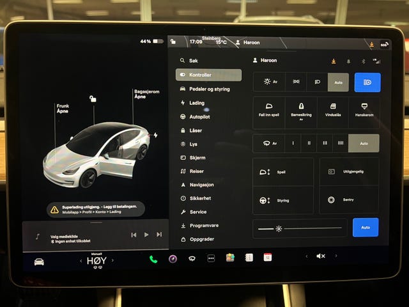Toggle Sentry mode
Image resolution: width=409 pixels, height=307 pixels.
pos(350,200)
